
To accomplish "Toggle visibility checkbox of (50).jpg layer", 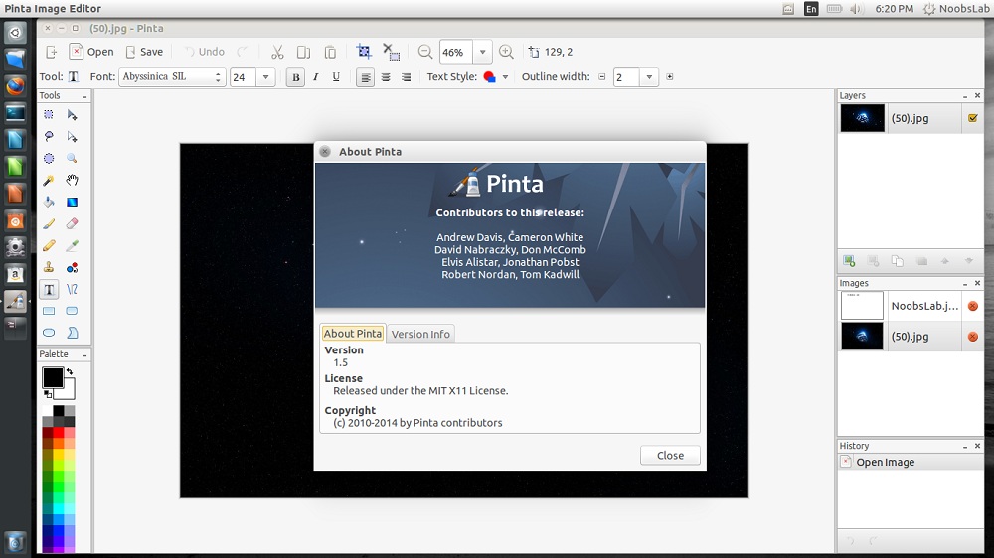I will tap(972, 118).
